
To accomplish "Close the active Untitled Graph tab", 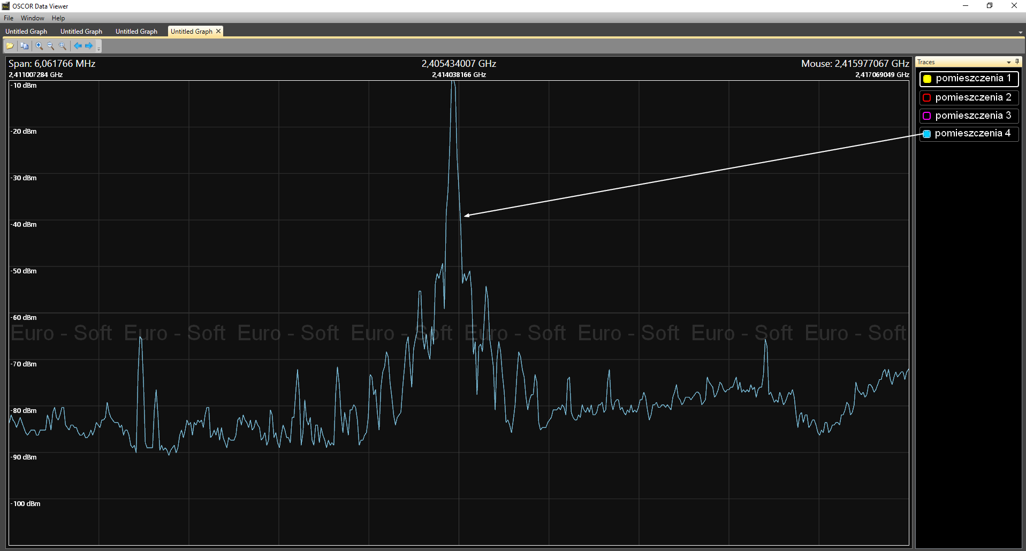I will 218,32.
